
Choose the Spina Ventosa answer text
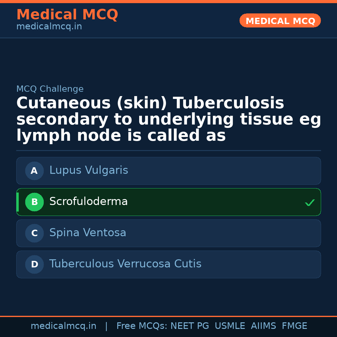pyautogui.click(x=88, y=233)
